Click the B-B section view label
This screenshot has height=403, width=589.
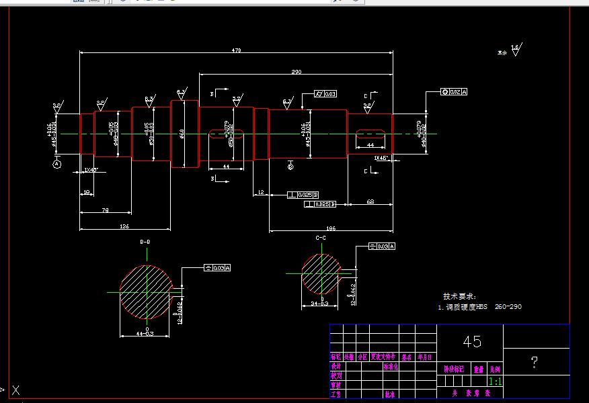coord(145,242)
